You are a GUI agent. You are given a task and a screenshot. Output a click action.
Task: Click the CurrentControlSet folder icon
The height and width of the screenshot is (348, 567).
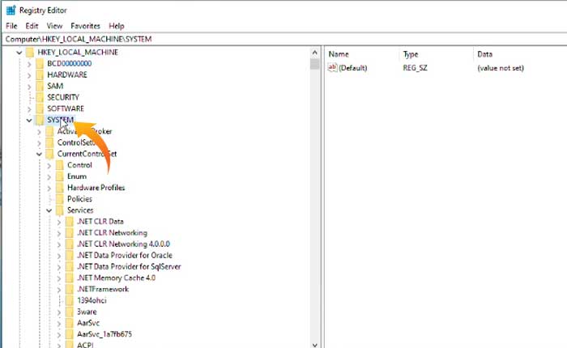(x=50, y=154)
